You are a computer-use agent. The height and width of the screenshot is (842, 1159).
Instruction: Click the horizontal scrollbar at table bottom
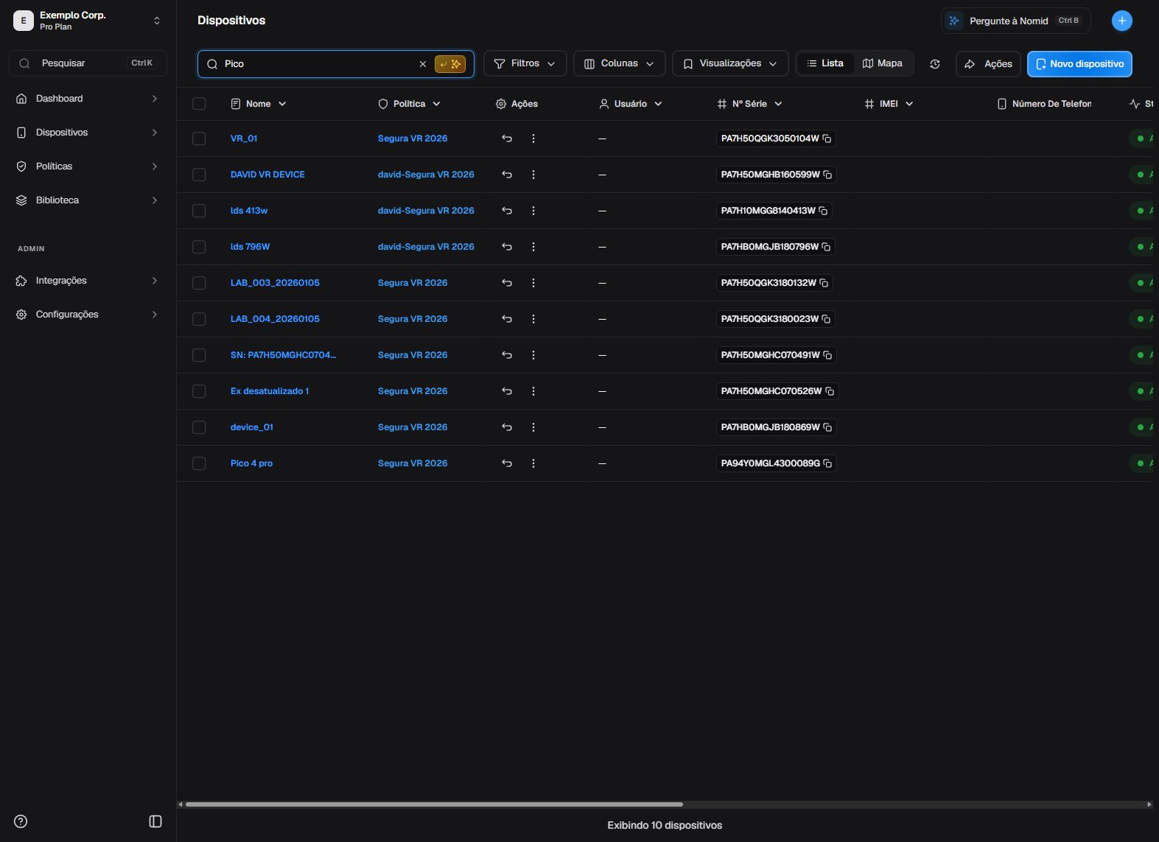(x=434, y=804)
